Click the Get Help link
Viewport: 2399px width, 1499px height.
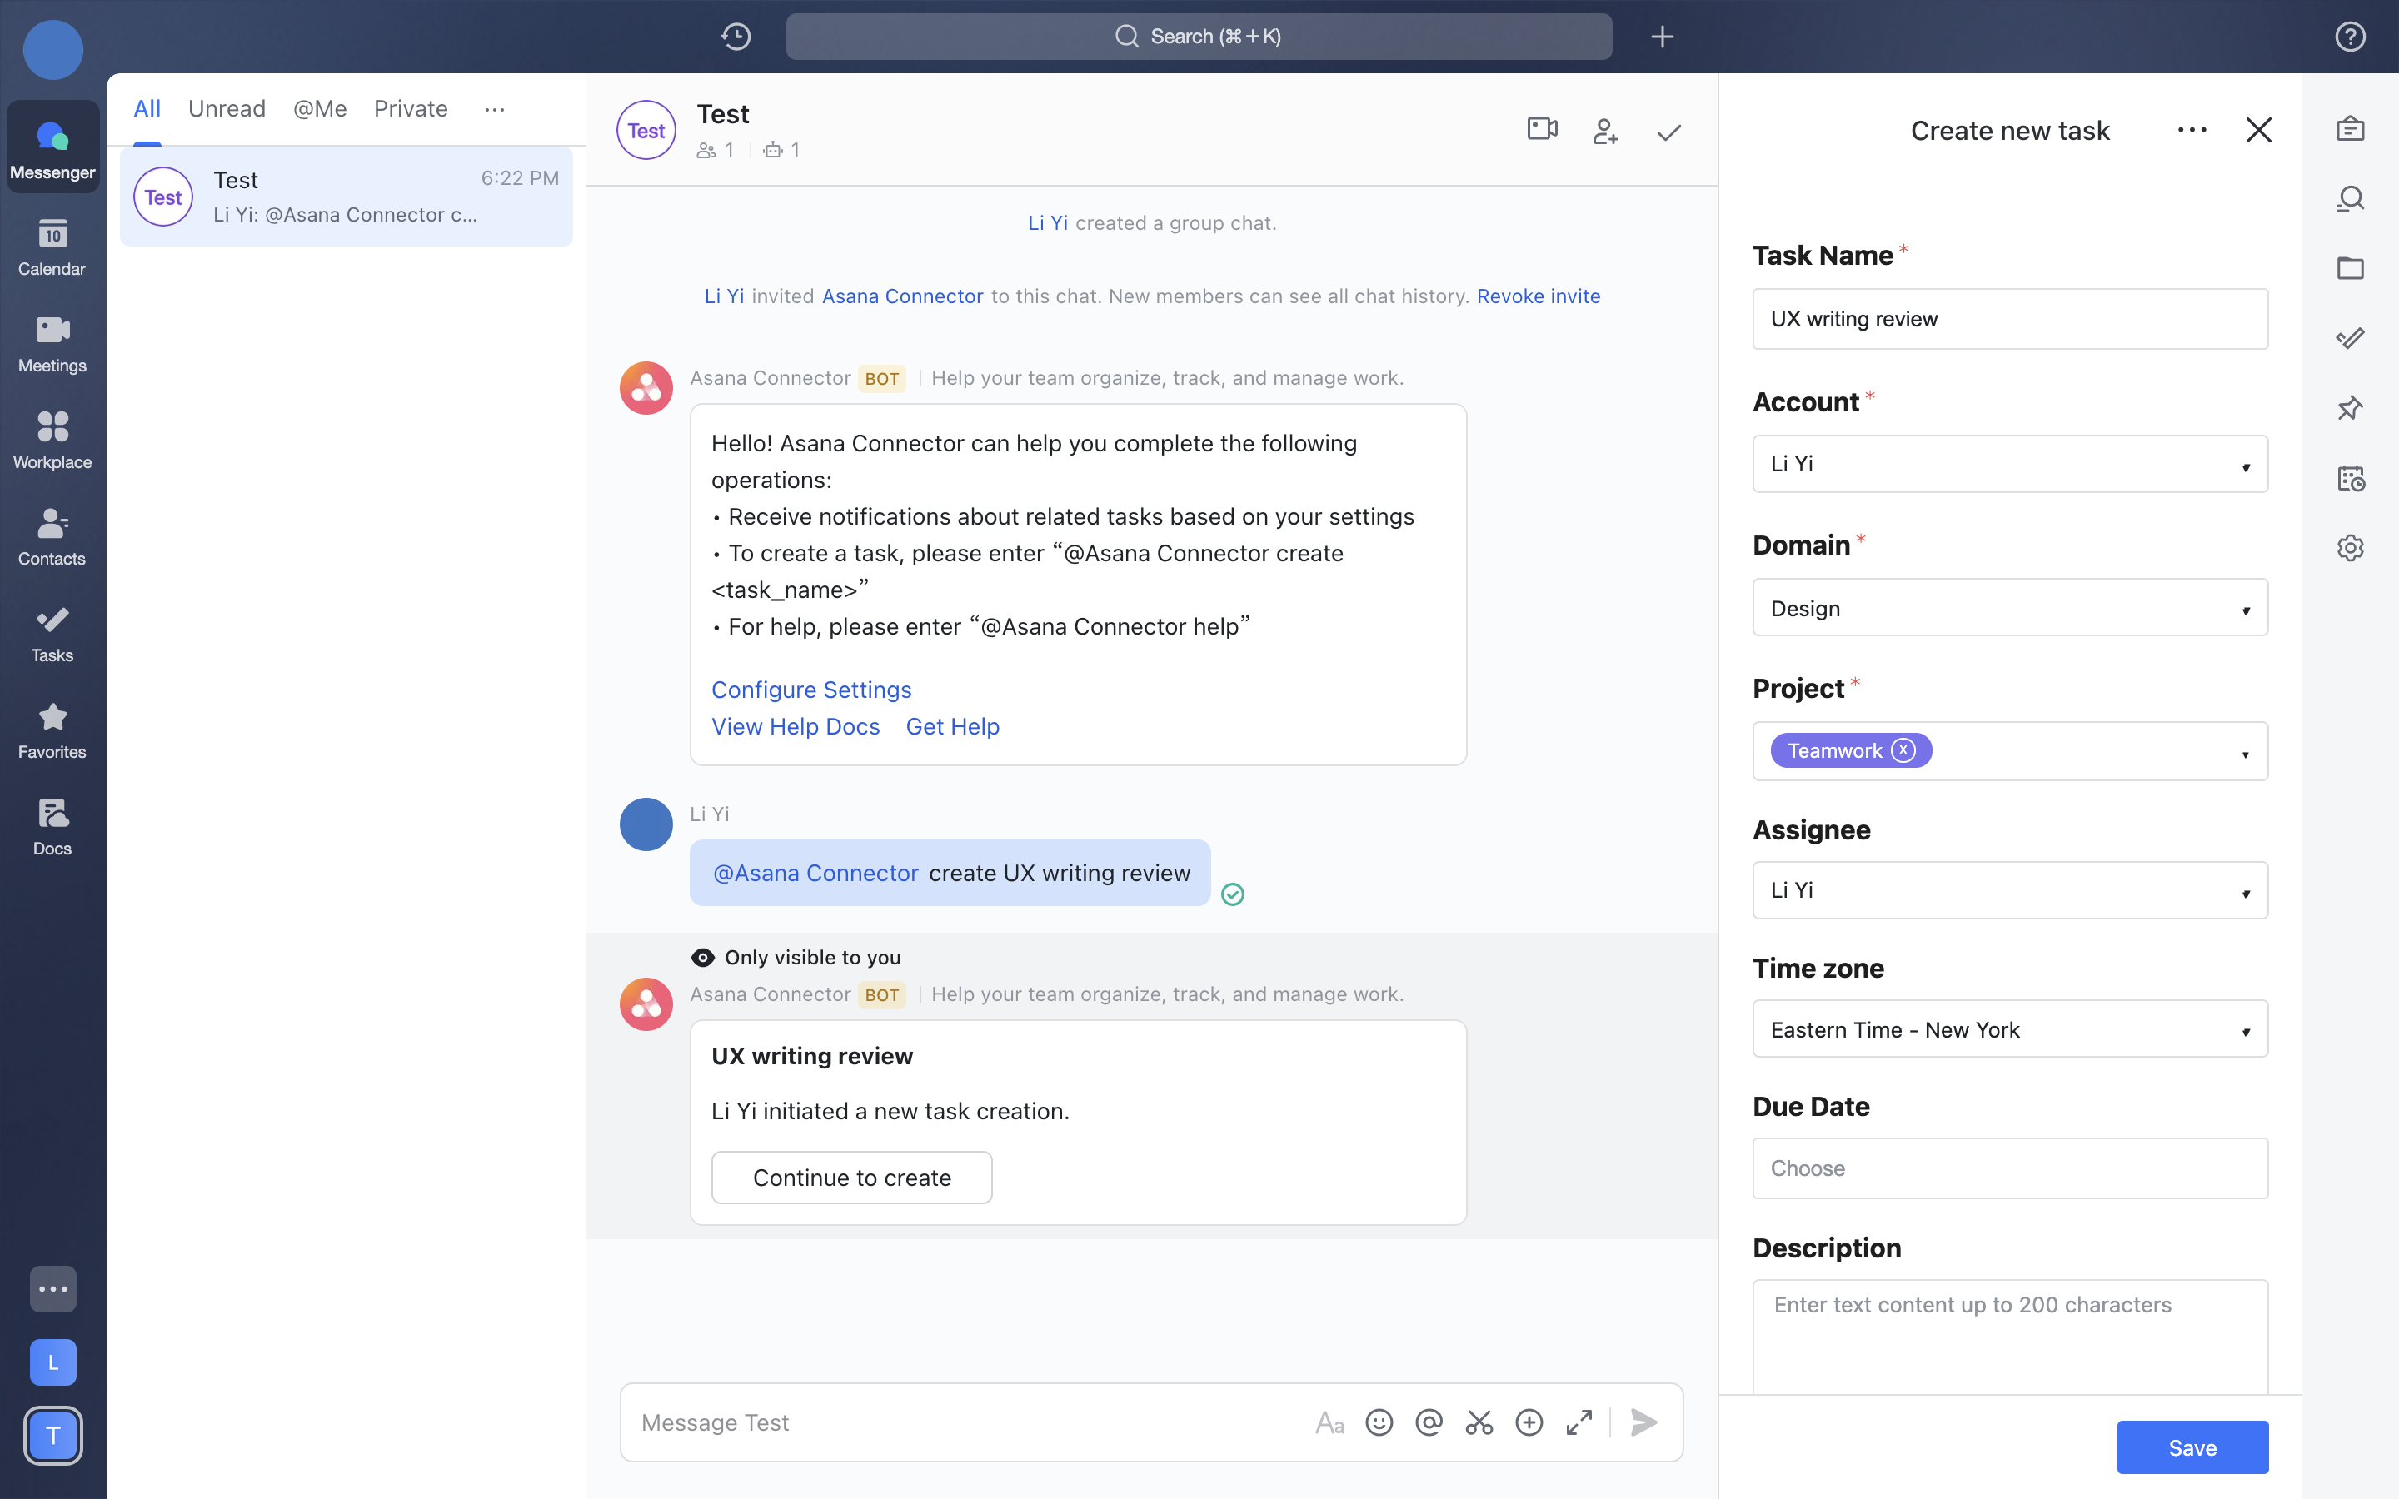point(951,727)
